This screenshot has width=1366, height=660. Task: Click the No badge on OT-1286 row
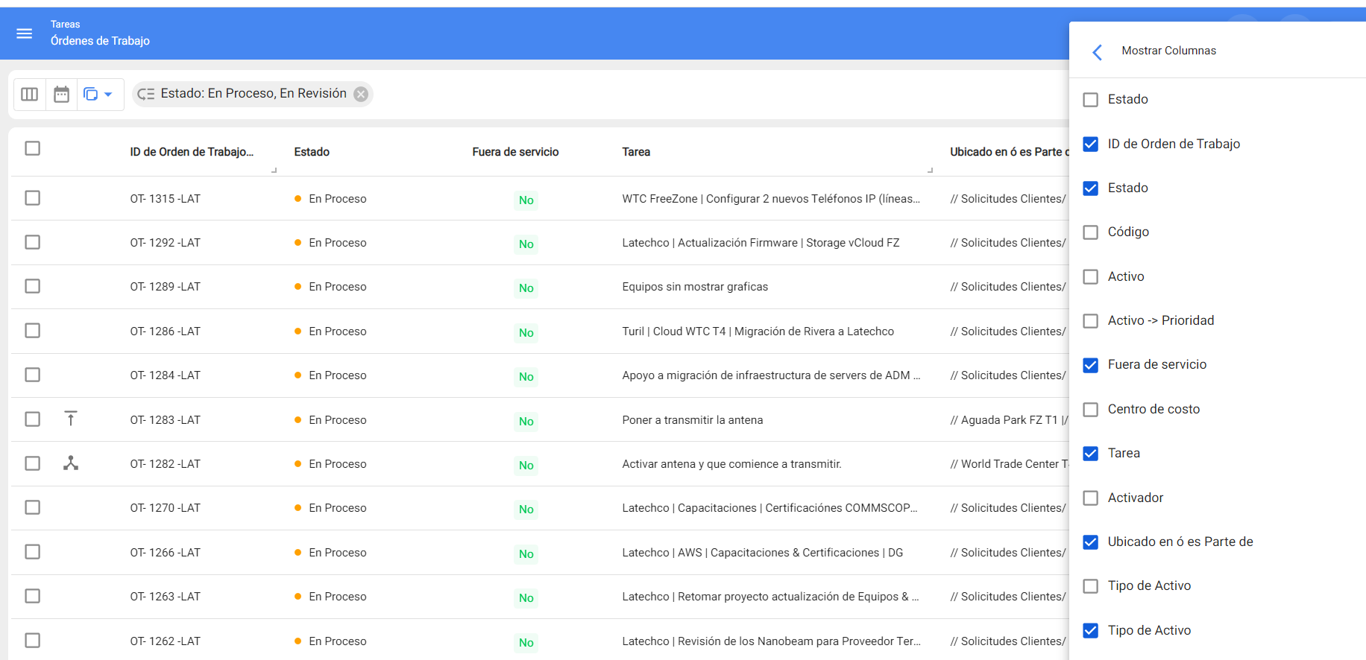526,333
